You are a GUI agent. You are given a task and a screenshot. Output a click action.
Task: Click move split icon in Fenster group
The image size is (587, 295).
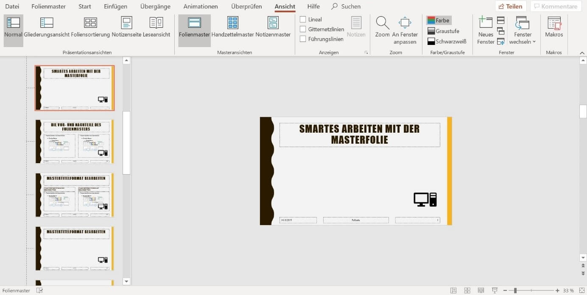click(501, 42)
